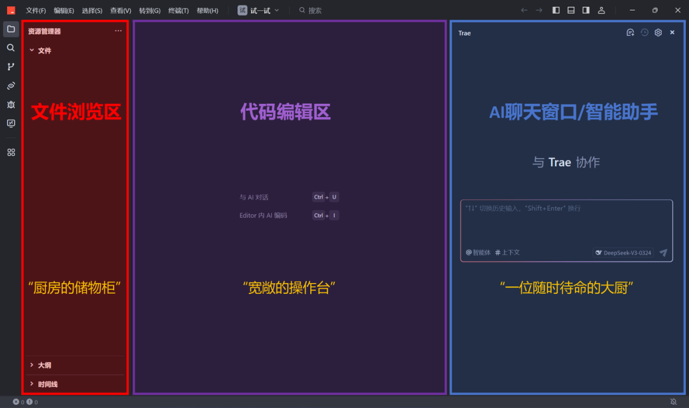Start a new chat in Trae panel
The image size is (689, 408).
pos(630,33)
